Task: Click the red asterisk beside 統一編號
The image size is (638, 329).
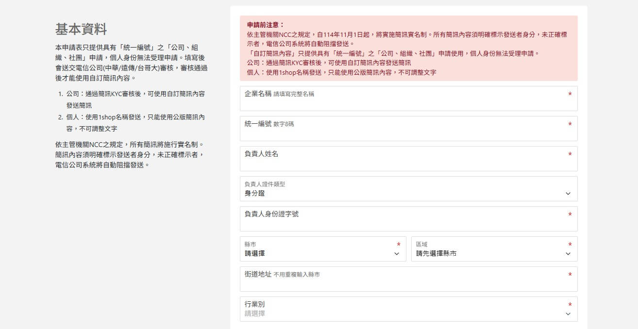Action: [x=570, y=124]
